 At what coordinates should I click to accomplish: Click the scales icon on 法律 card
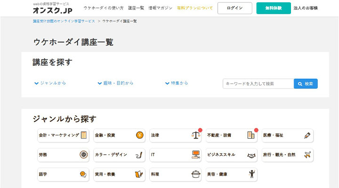coord(196,135)
